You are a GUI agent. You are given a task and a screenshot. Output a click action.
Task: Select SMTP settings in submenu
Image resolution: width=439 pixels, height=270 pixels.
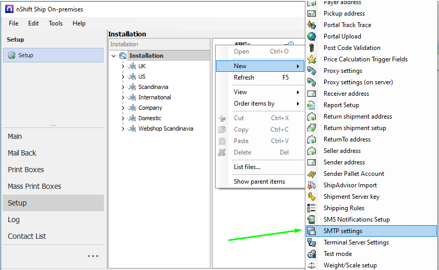[x=371, y=231]
